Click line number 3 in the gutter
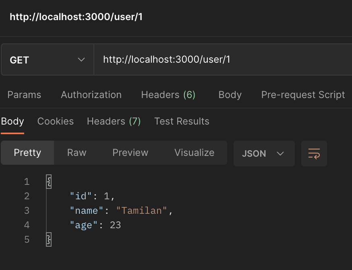 (27, 211)
